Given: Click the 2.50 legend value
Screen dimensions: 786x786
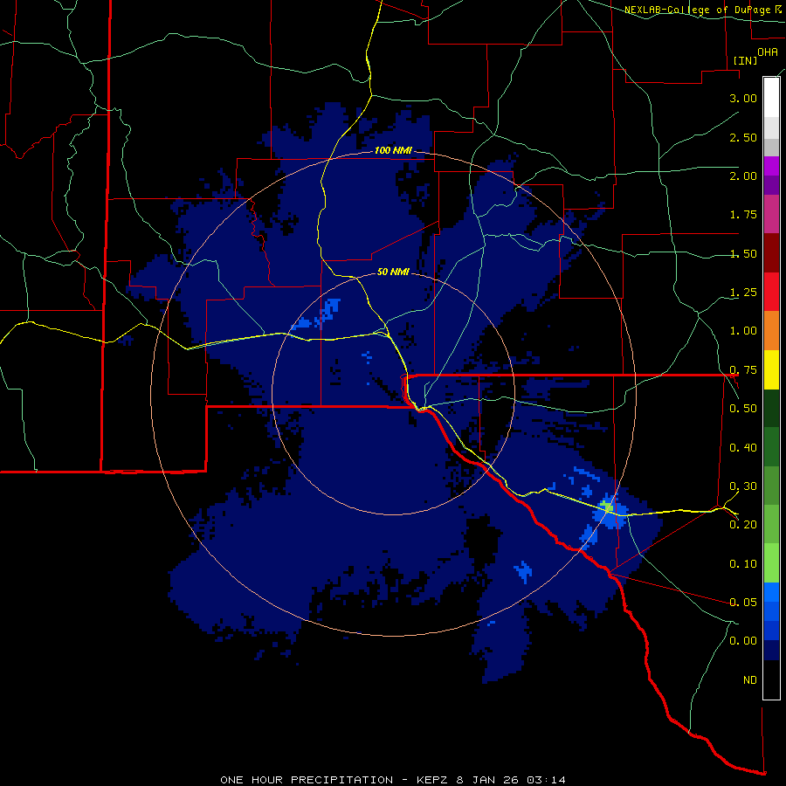Looking at the screenshot, I should [743, 137].
